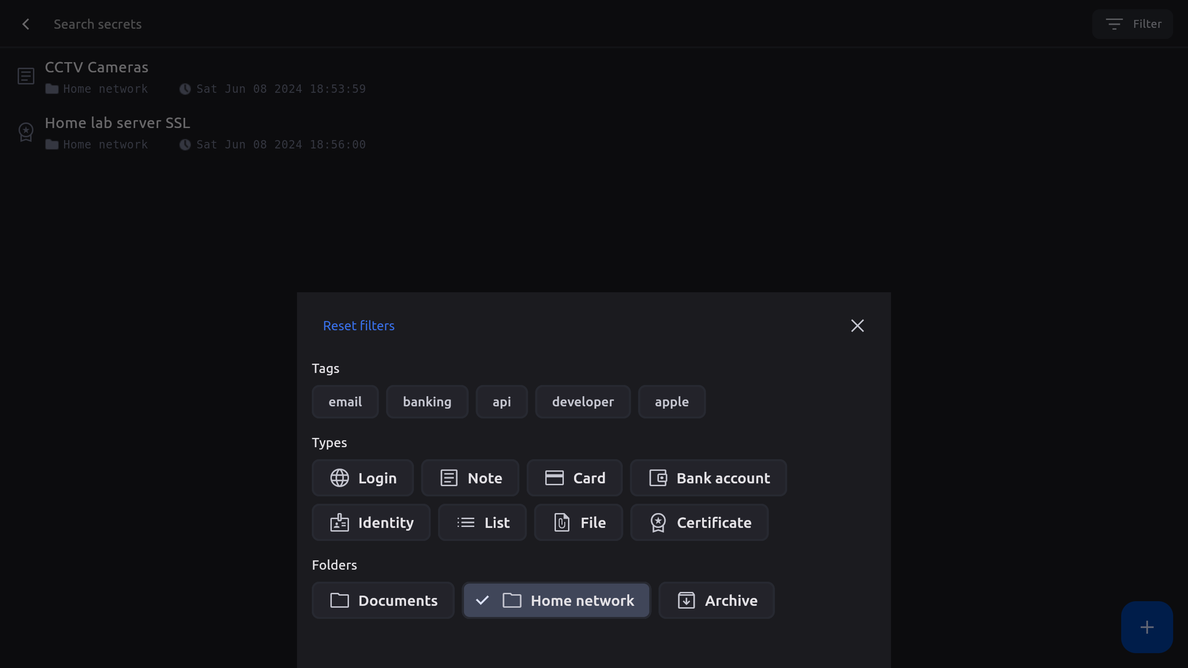Click the plus add secret button
Viewport: 1188px width, 668px height.
click(1147, 627)
